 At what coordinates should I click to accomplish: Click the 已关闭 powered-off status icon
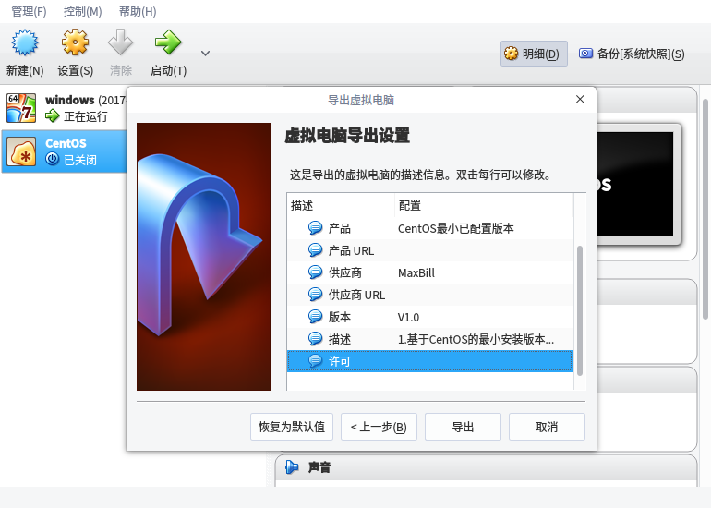point(52,159)
